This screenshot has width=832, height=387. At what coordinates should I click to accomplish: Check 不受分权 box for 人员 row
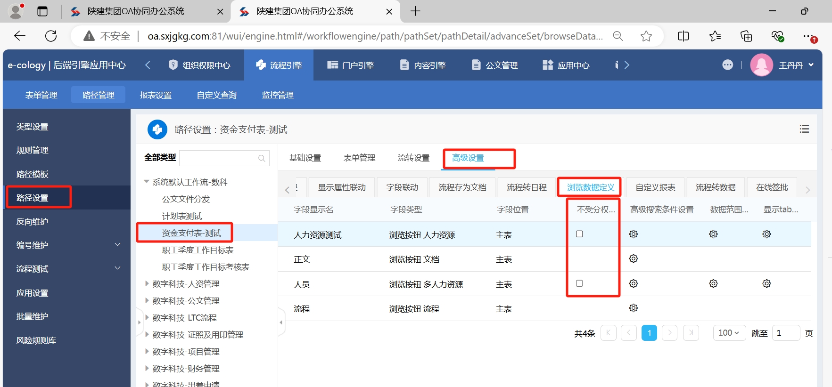click(x=579, y=283)
